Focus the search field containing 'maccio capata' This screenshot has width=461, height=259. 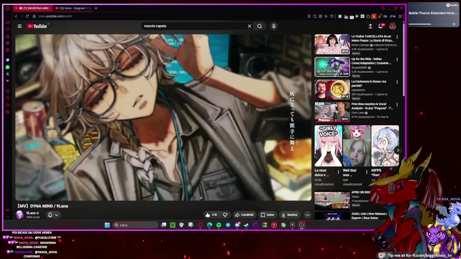tap(194, 26)
